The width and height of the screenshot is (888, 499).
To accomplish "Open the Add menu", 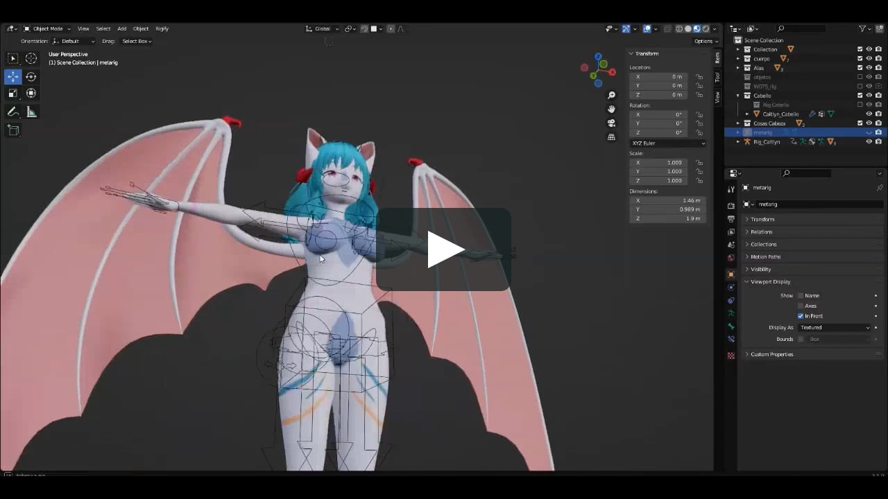I will [x=121, y=28].
